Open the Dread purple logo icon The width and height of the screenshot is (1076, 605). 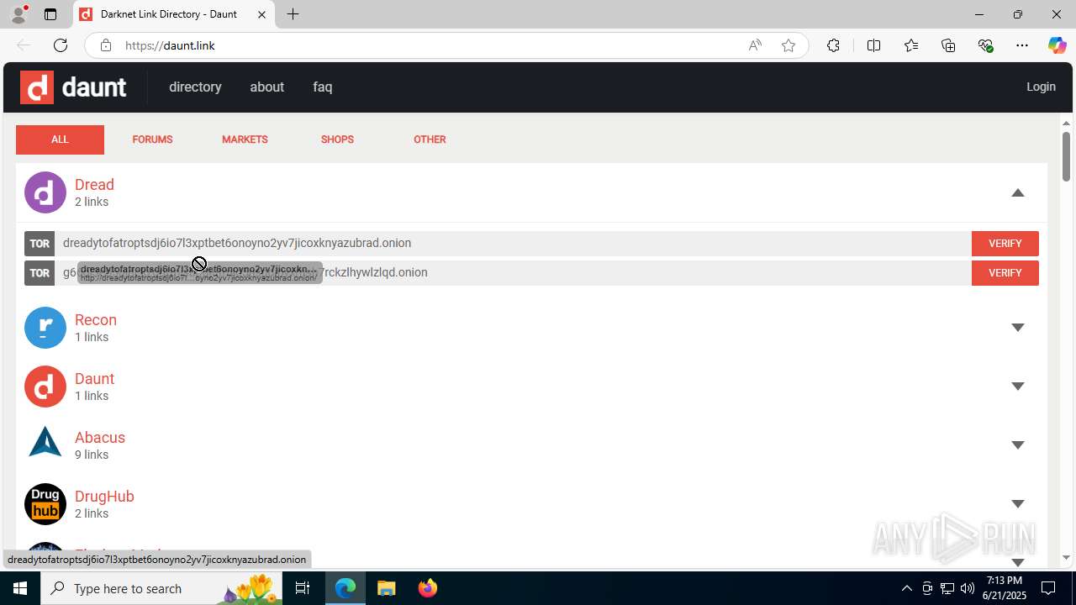tap(45, 192)
